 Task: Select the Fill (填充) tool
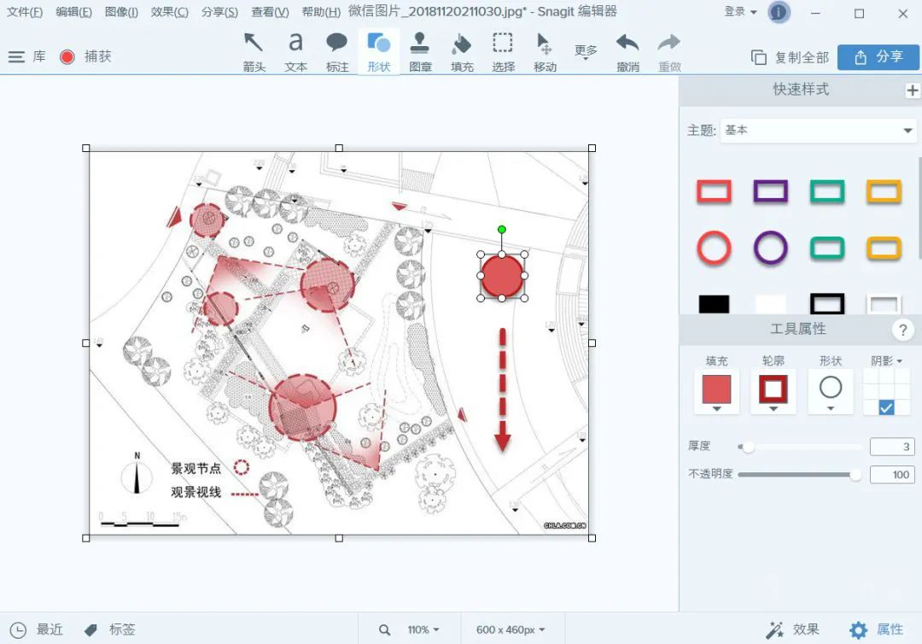click(462, 52)
